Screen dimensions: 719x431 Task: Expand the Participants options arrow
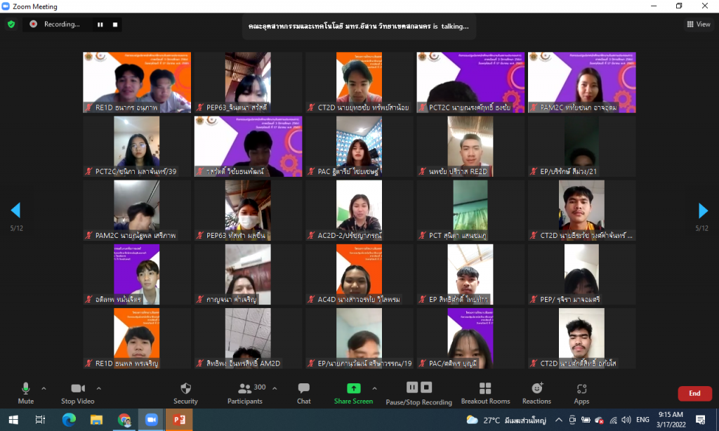point(274,388)
